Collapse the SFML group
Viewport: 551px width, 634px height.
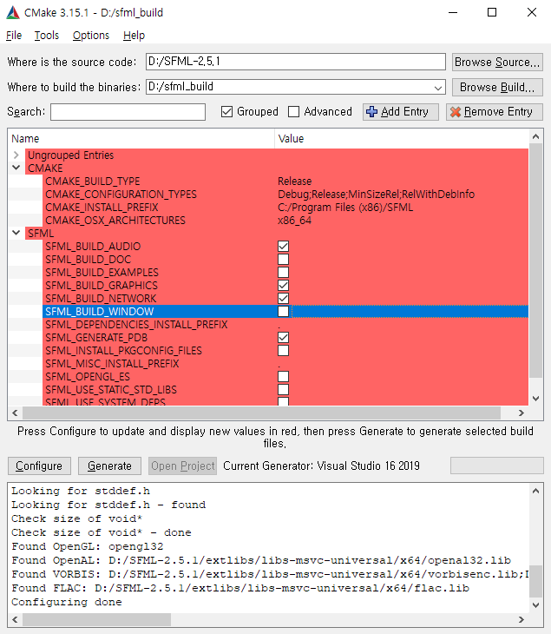(16, 233)
